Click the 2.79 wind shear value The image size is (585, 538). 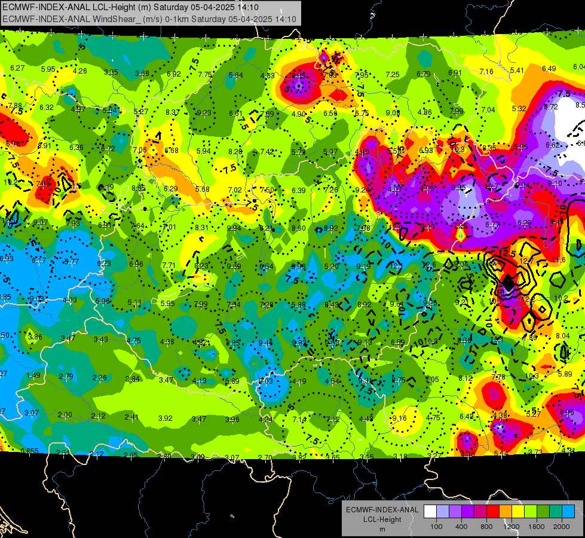(66, 377)
